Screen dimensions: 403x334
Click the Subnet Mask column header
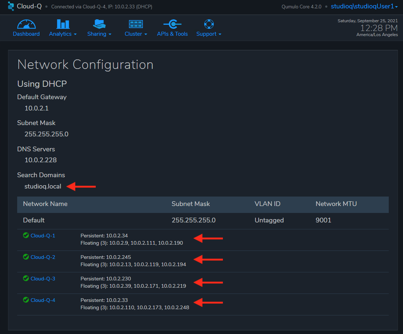tap(191, 204)
